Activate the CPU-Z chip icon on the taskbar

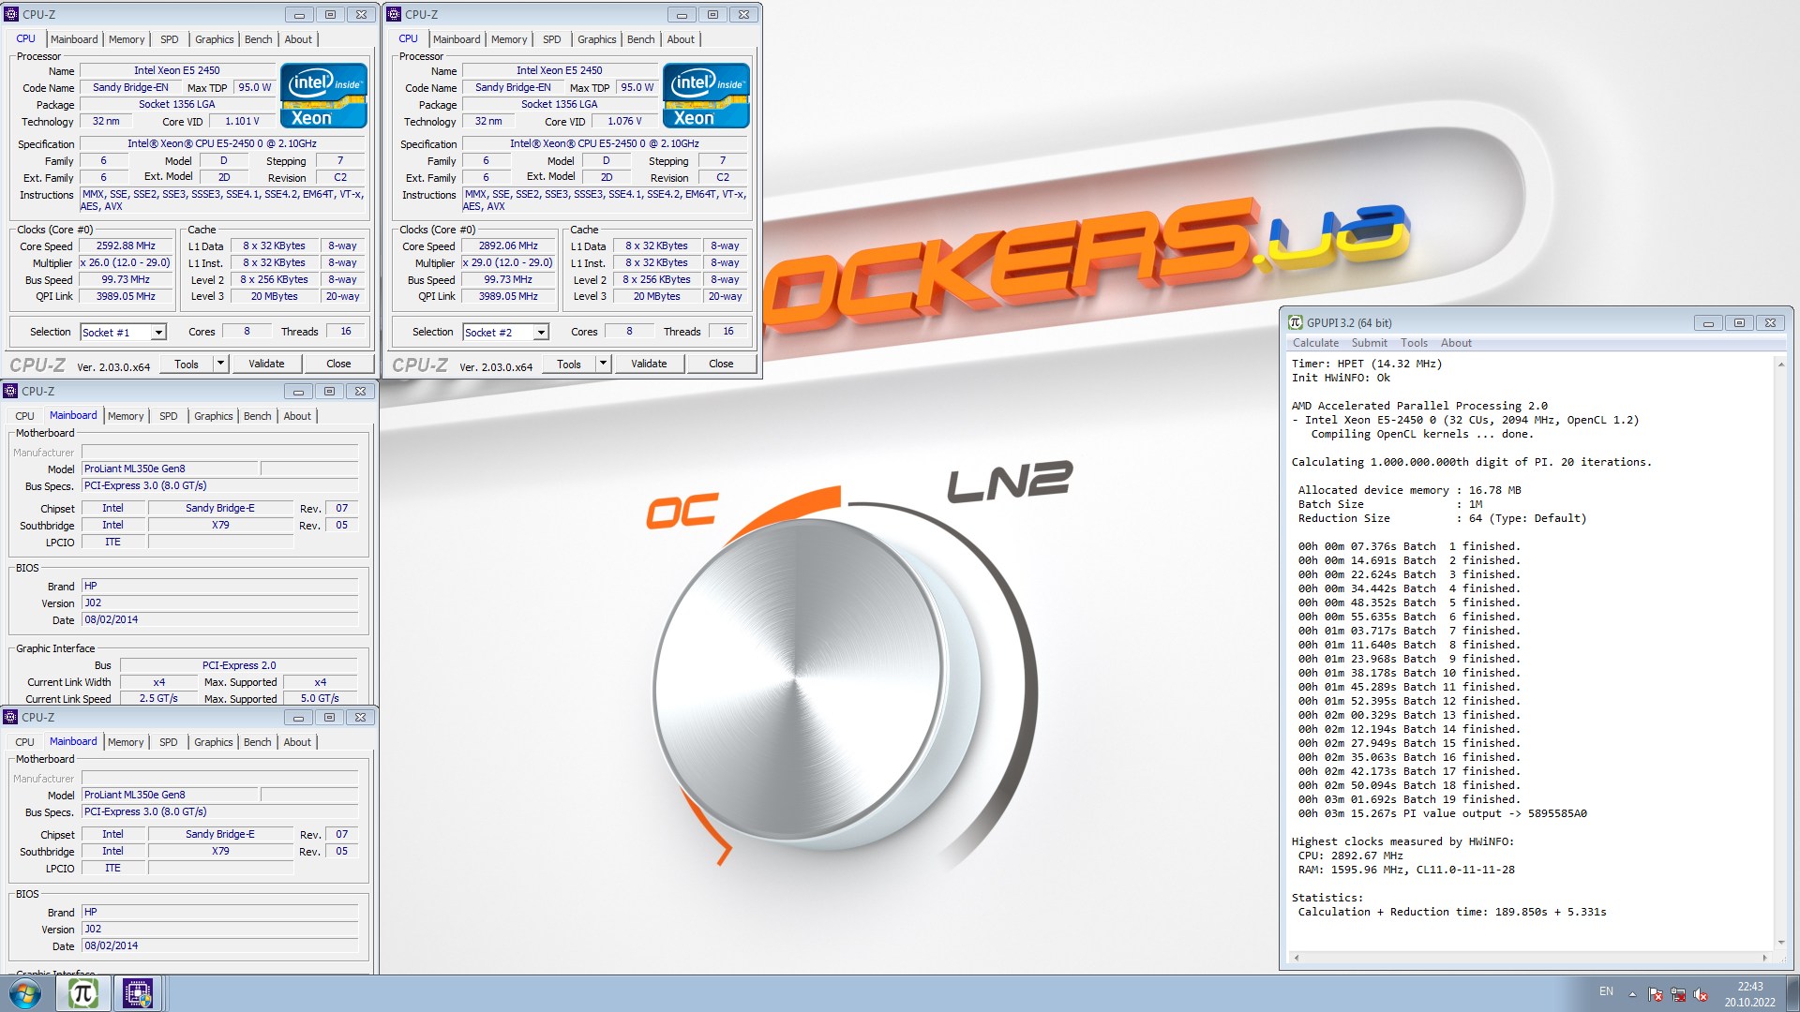(138, 993)
